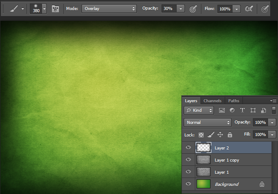The width and height of the screenshot is (278, 194).
Task: Toggle the Brush panel icon
Action: pos(55,9)
